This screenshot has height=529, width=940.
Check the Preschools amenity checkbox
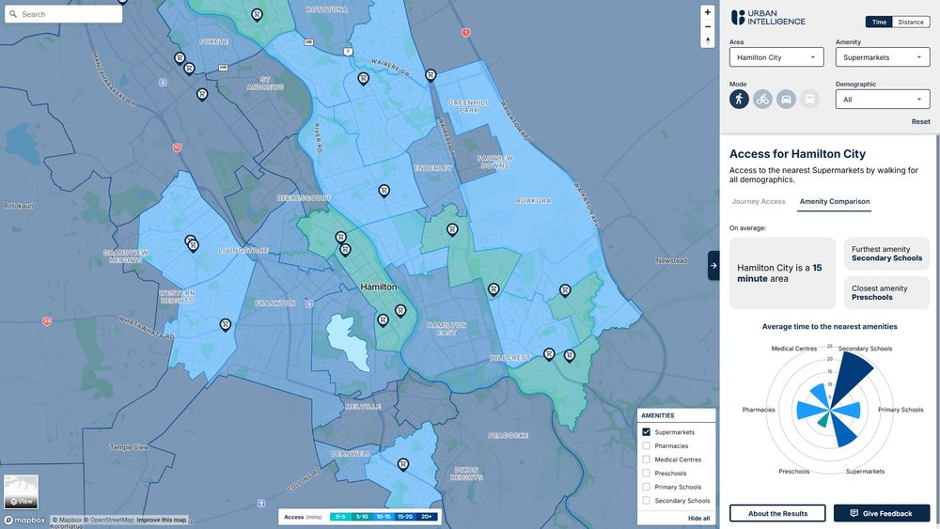coord(647,474)
